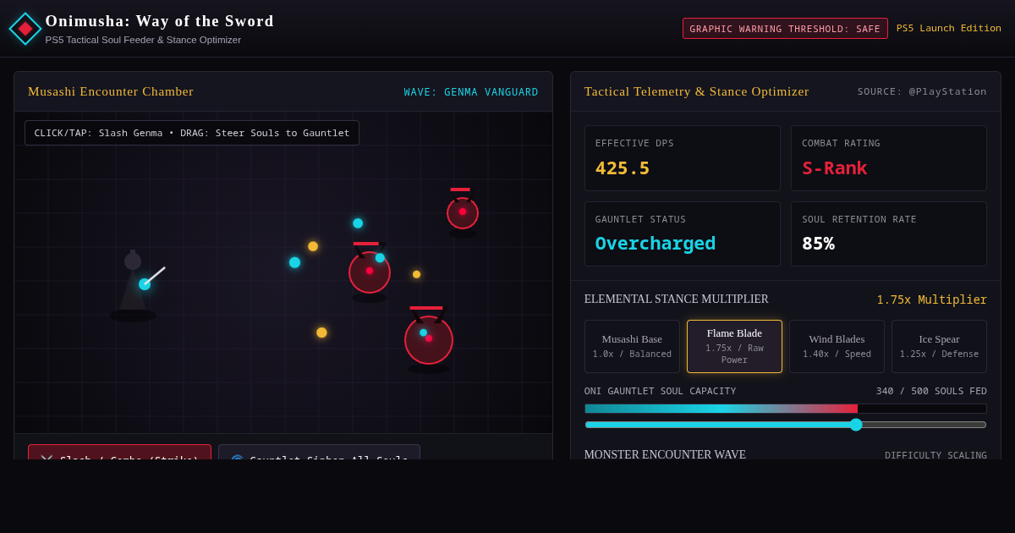The height and width of the screenshot is (533, 1015).
Task: Click the Musashi samurai character figure
Action: pyautogui.click(x=134, y=285)
